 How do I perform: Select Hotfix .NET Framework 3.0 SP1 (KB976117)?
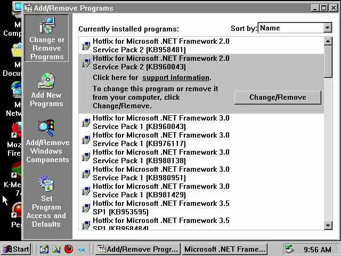click(x=201, y=139)
